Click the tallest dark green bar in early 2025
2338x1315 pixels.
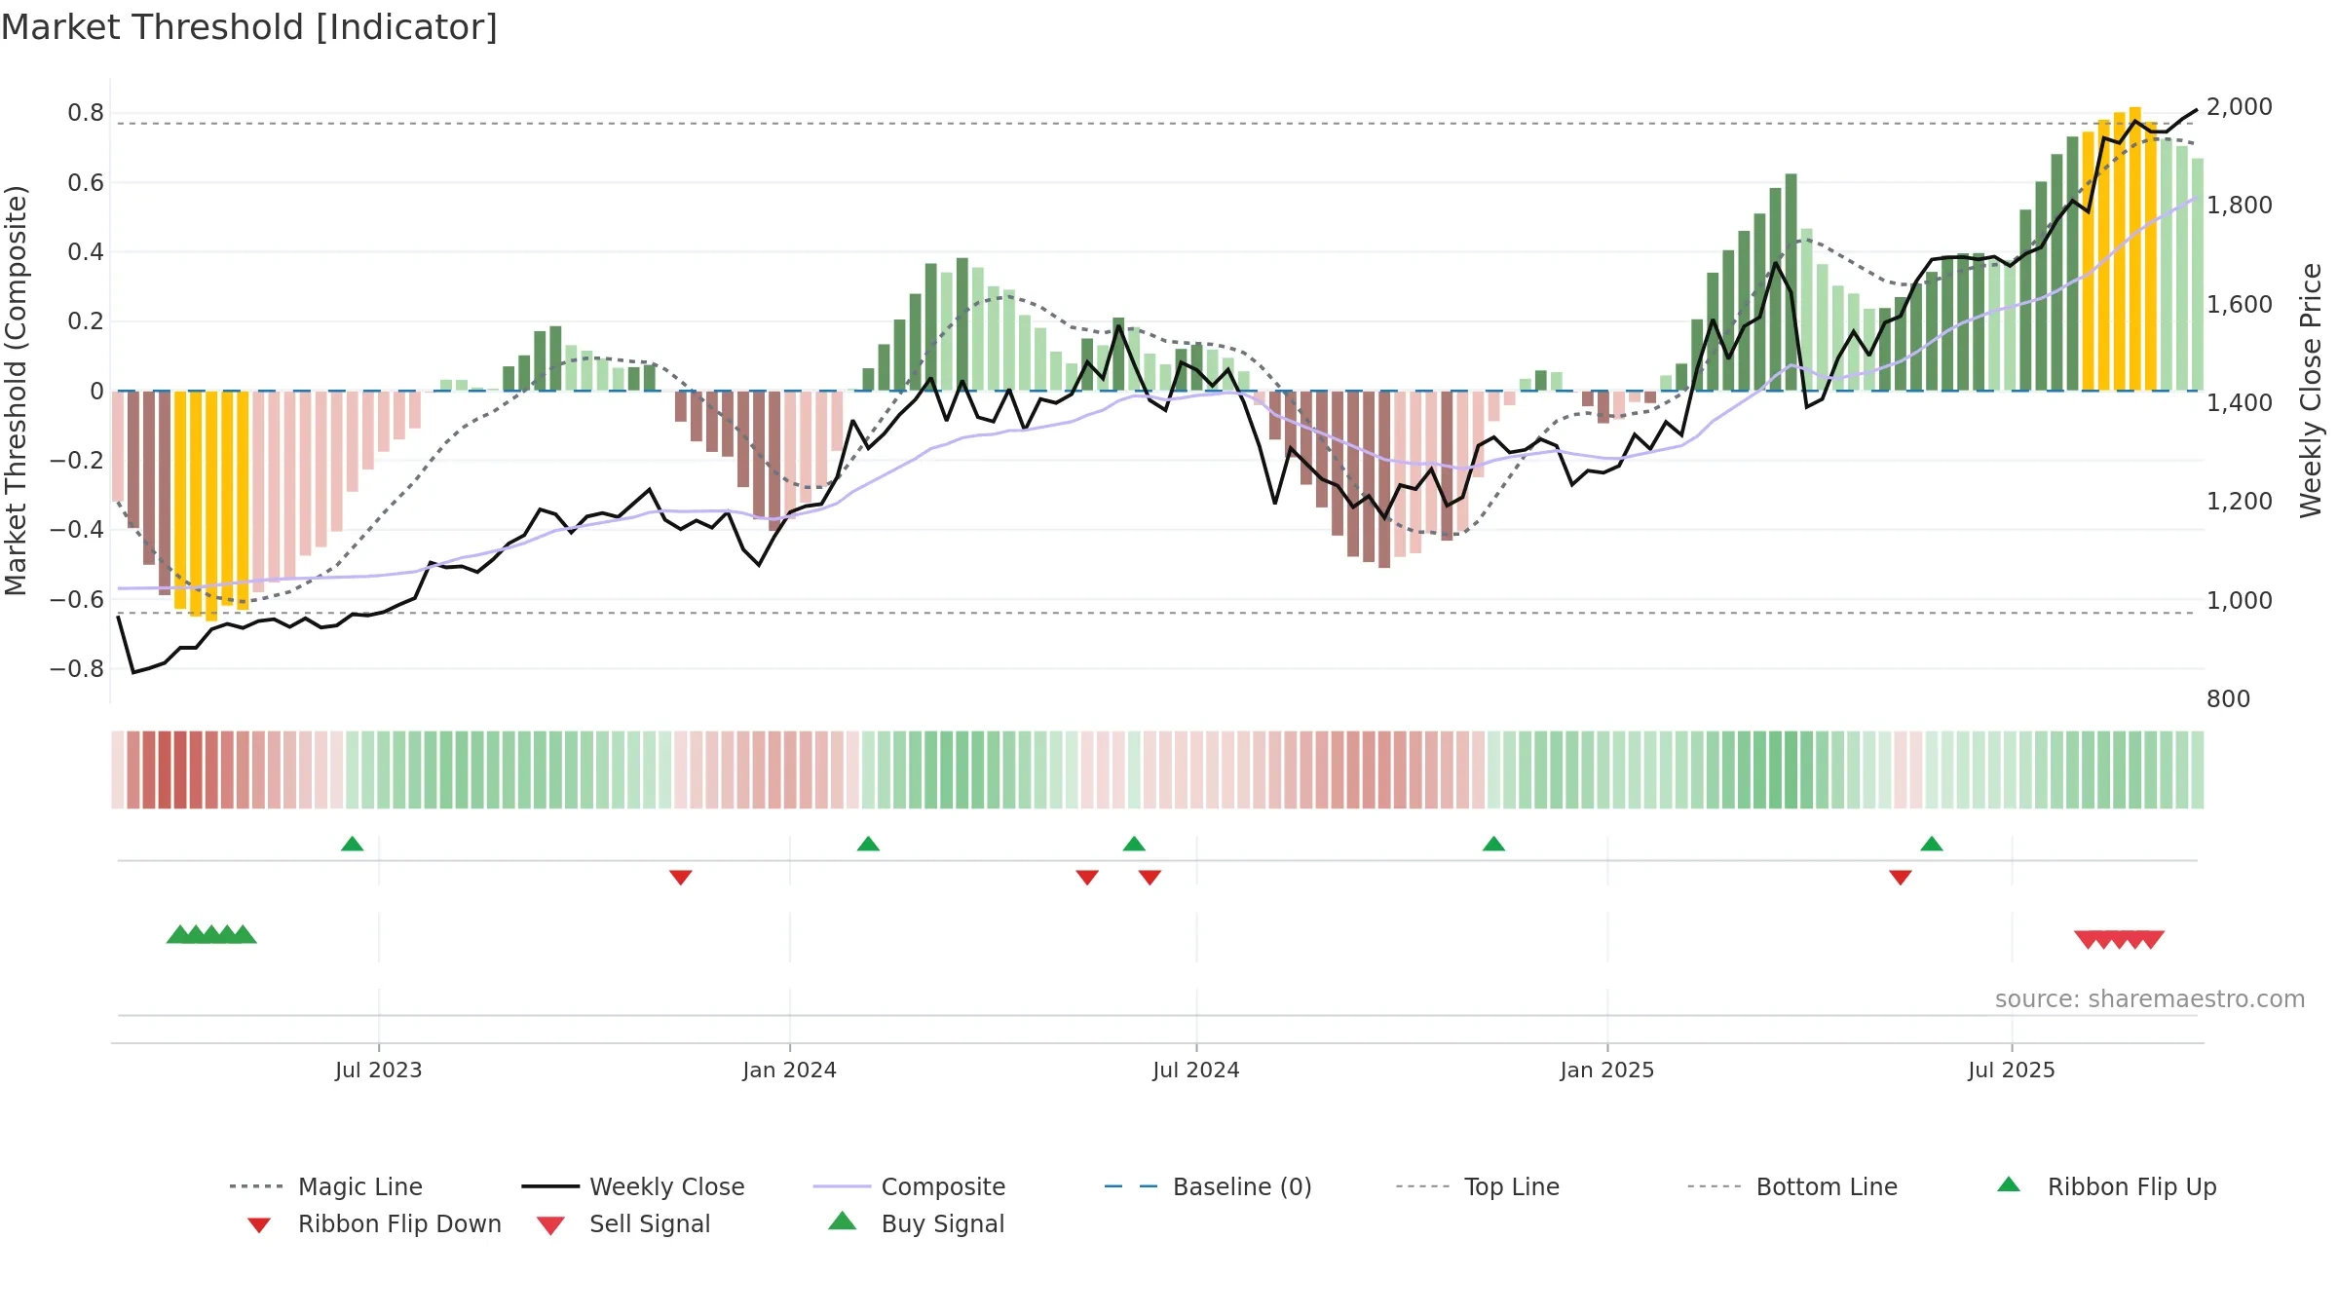tap(1791, 282)
